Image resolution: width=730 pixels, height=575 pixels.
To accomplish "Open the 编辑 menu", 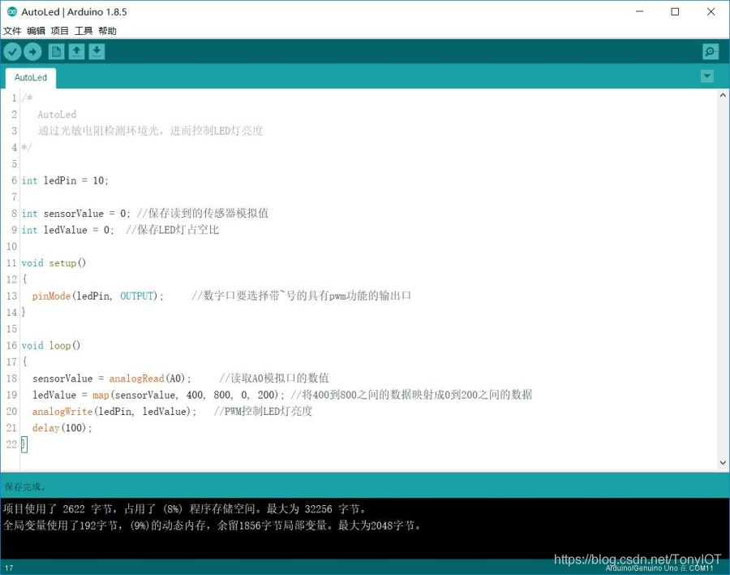I will [36, 31].
